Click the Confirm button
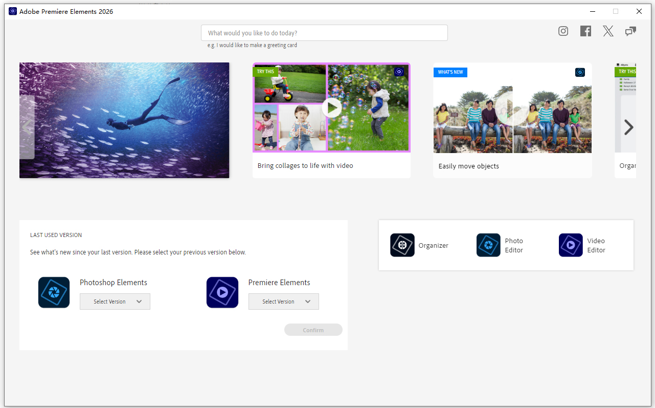The image size is (655, 408). (313, 330)
